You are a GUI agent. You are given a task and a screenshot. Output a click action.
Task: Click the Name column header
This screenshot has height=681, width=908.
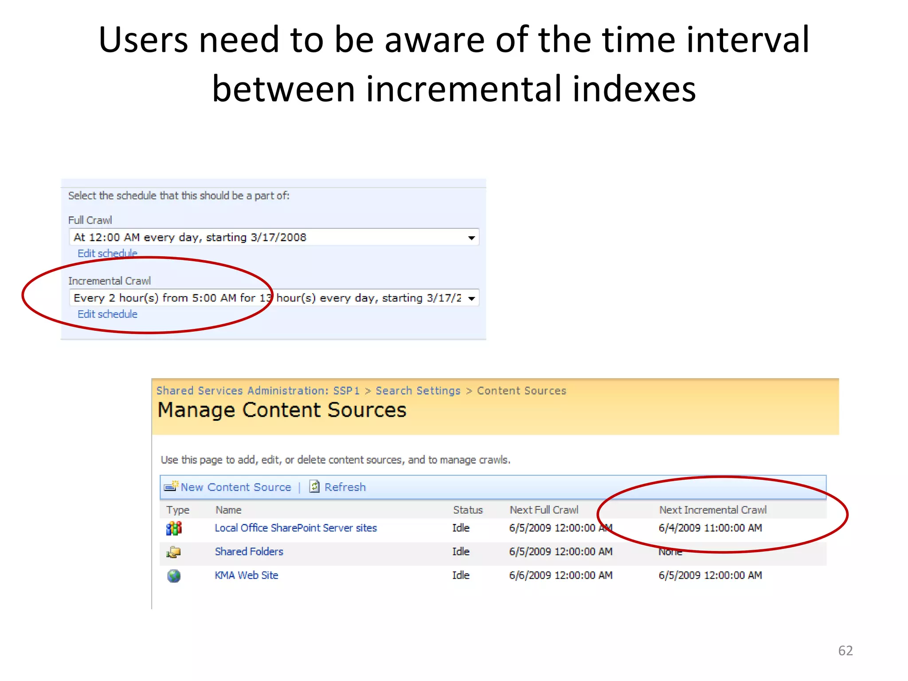[x=228, y=510]
